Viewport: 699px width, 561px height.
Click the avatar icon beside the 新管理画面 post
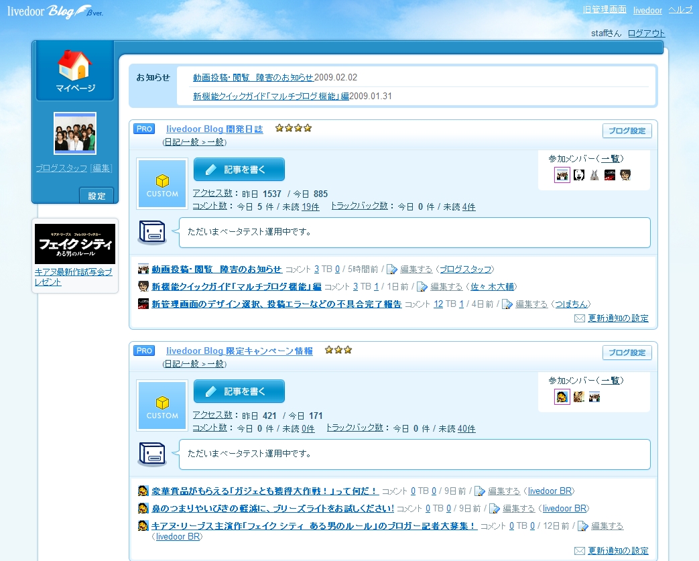pyautogui.click(x=143, y=304)
